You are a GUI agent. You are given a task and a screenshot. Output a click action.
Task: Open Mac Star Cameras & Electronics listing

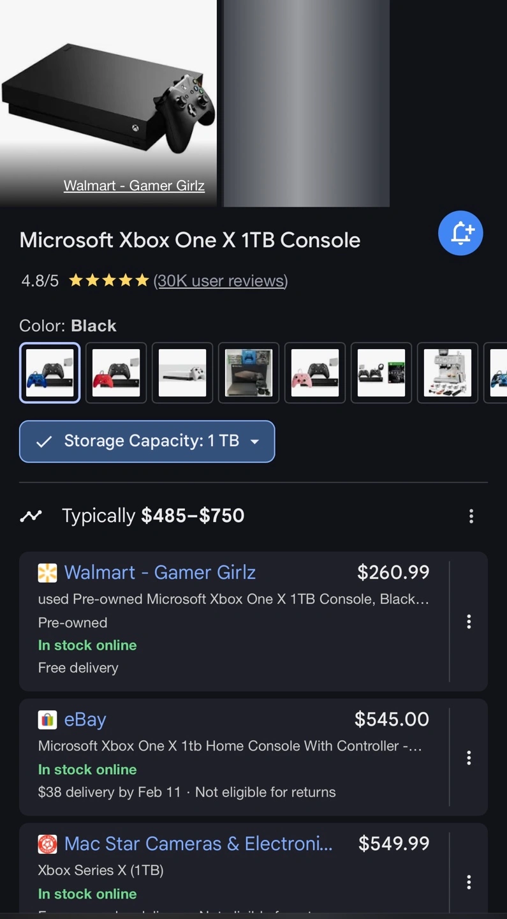198,844
